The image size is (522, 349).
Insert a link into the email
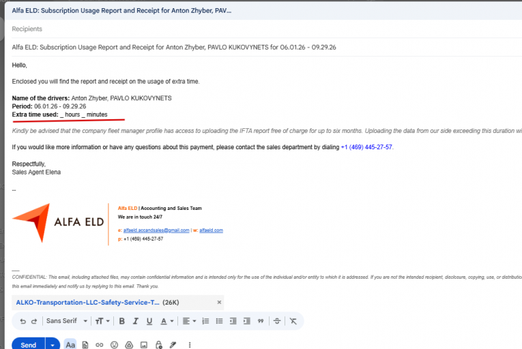(x=99, y=345)
